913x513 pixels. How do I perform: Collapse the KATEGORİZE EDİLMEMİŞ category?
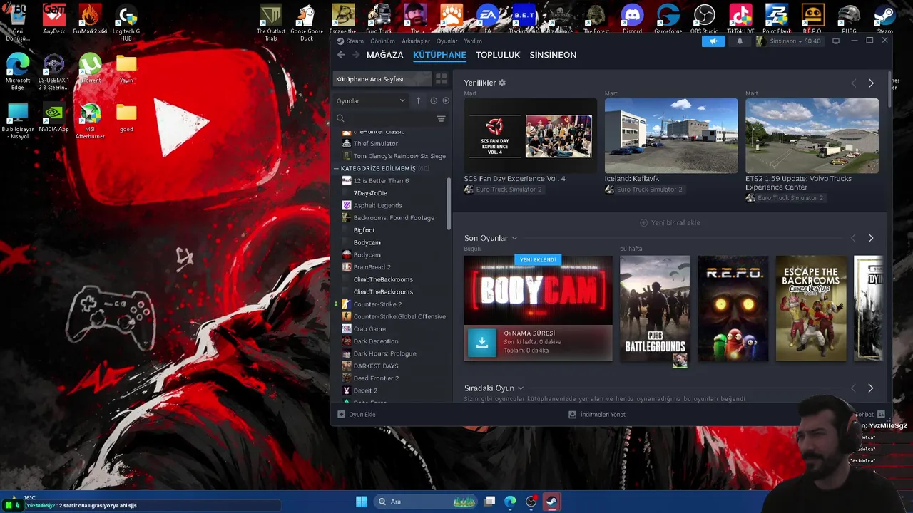(x=337, y=169)
